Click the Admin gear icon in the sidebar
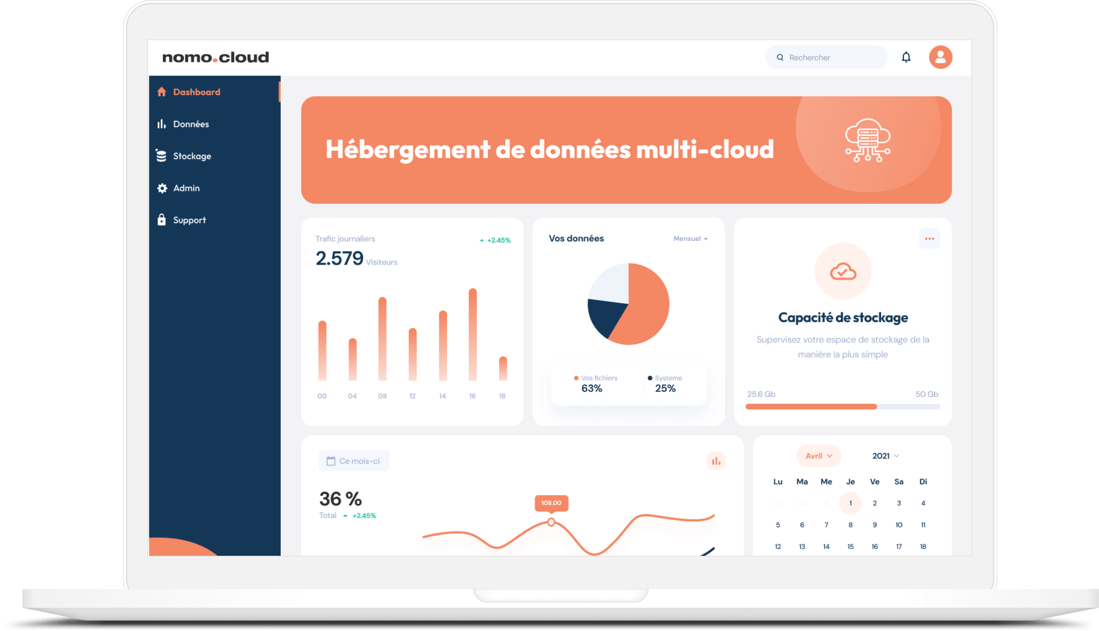 pos(162,188)
